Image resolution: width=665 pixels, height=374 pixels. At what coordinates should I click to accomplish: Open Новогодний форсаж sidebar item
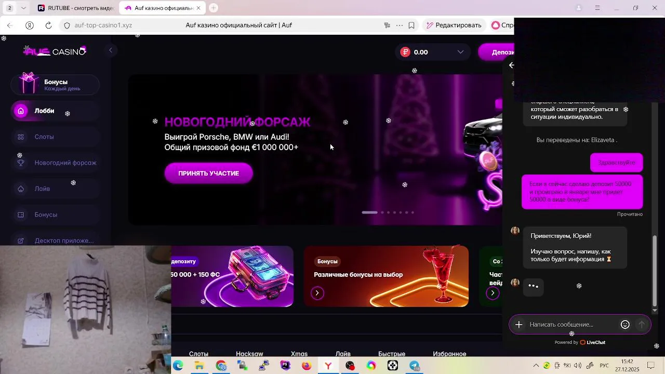(x=55, y=163)
